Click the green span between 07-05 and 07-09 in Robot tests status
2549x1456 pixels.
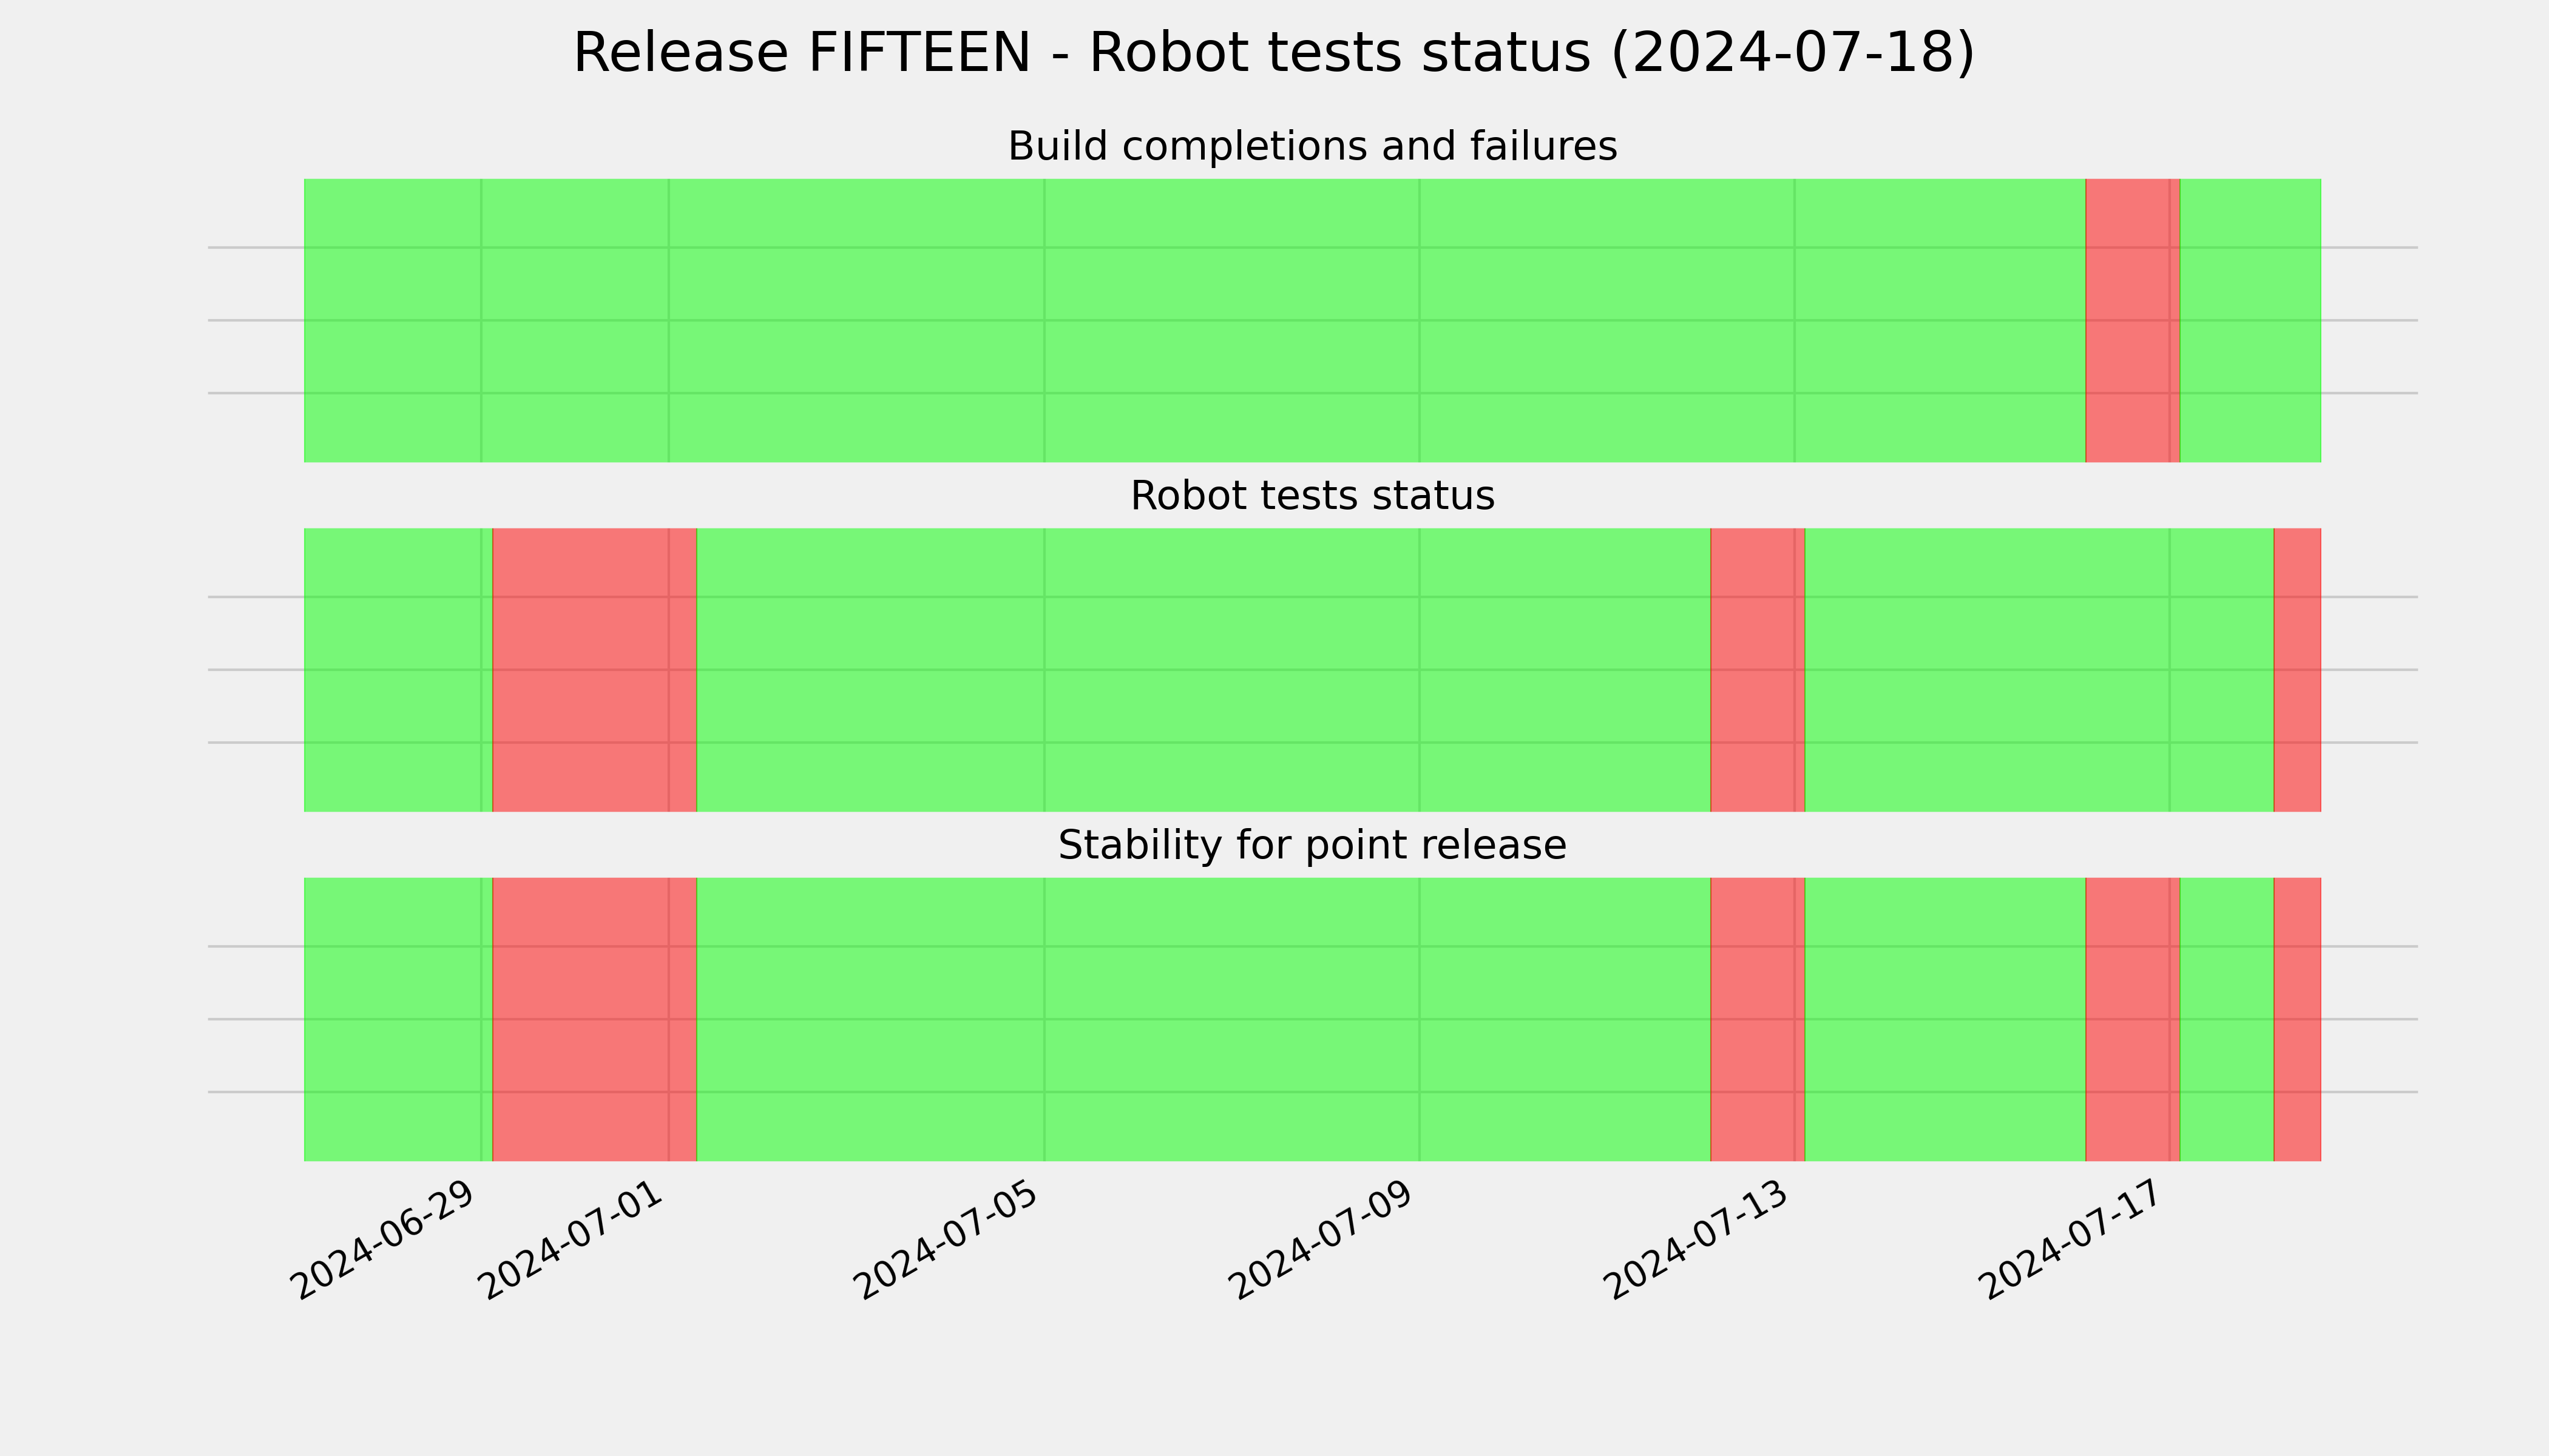point(1203,670)
